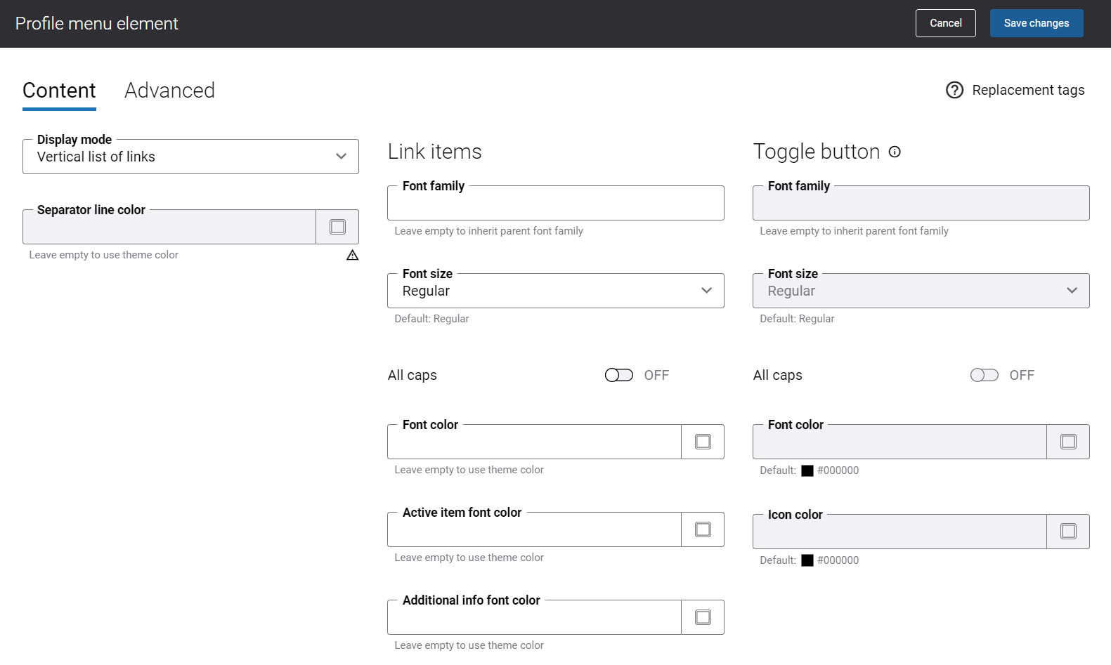The image size is (1111, 665).
Task: Click Link items Font family field
Action: click(556, 203)
